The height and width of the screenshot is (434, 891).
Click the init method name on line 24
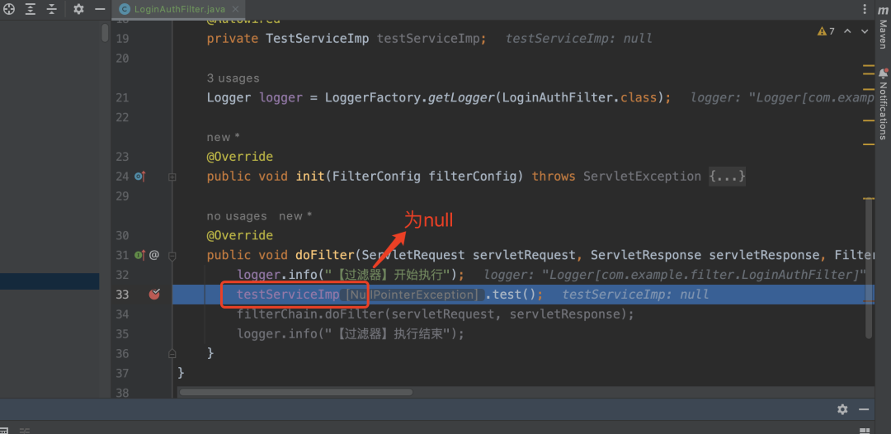click(x=310, y=177)
